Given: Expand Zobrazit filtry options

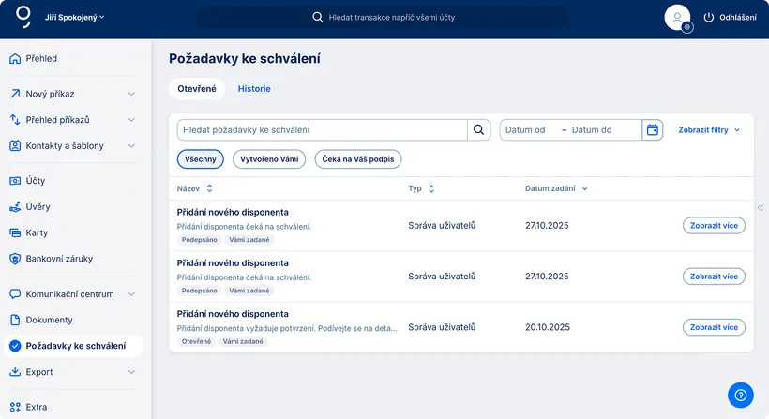Looking at the screenshot, I should (709, 130).
